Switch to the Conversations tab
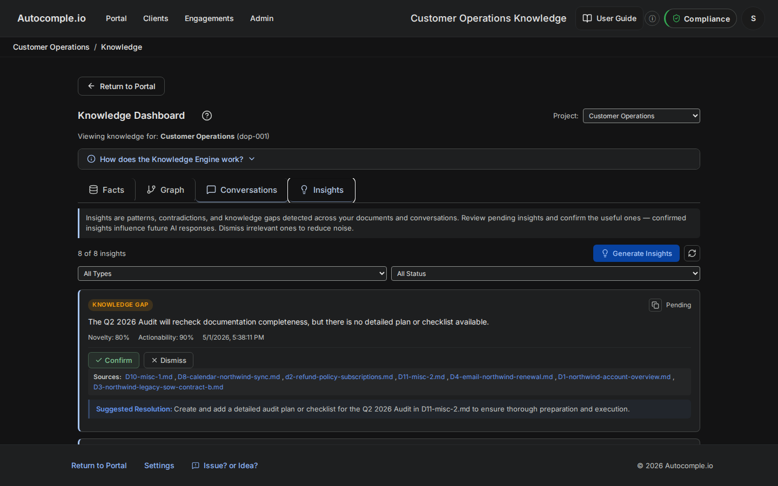The height and width of the screenshot is (486, 778). coord(242,190)
